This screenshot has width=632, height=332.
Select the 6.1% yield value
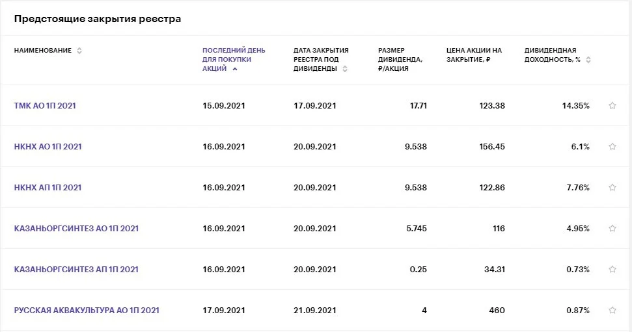pos(580,147)
